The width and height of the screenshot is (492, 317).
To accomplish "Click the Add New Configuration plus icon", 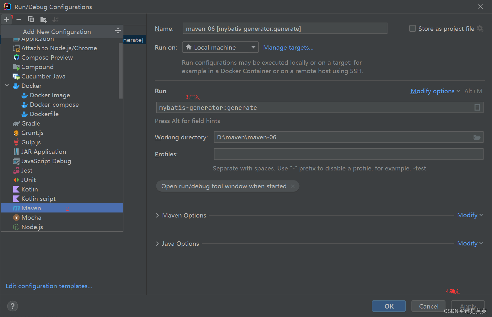I will 6,19.
